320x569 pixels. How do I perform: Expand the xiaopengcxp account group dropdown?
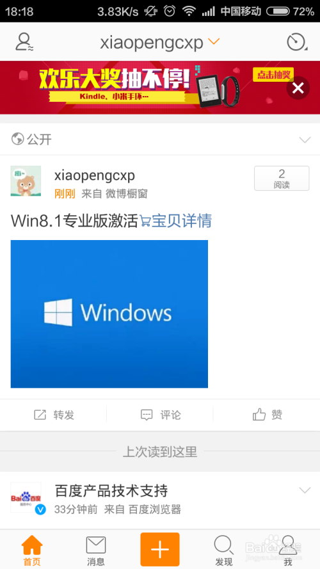214,42
